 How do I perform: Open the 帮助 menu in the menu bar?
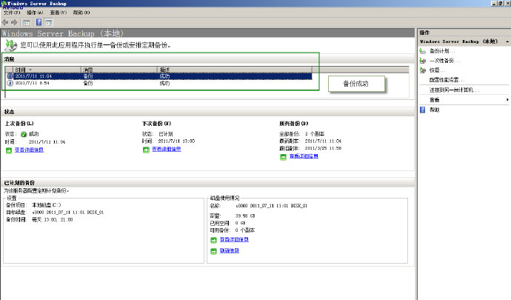click(81, 13)
